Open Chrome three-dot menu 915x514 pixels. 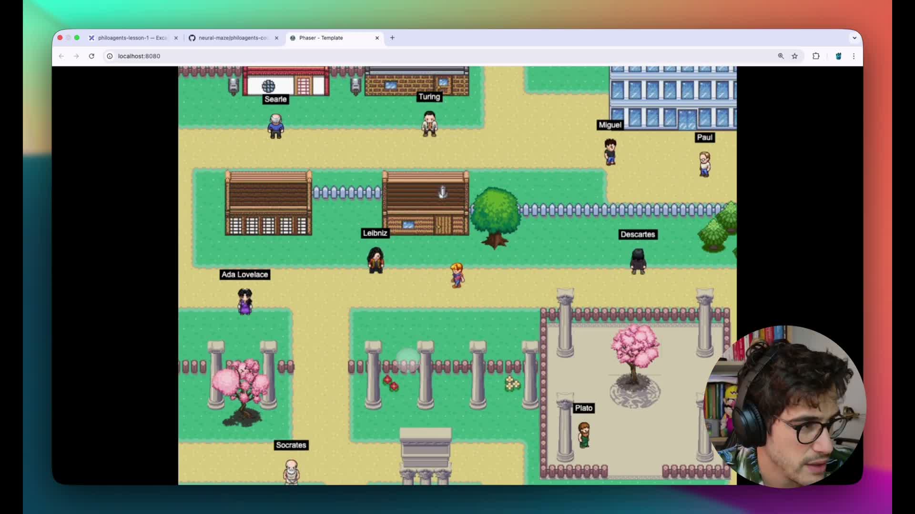tap(854, 56)
